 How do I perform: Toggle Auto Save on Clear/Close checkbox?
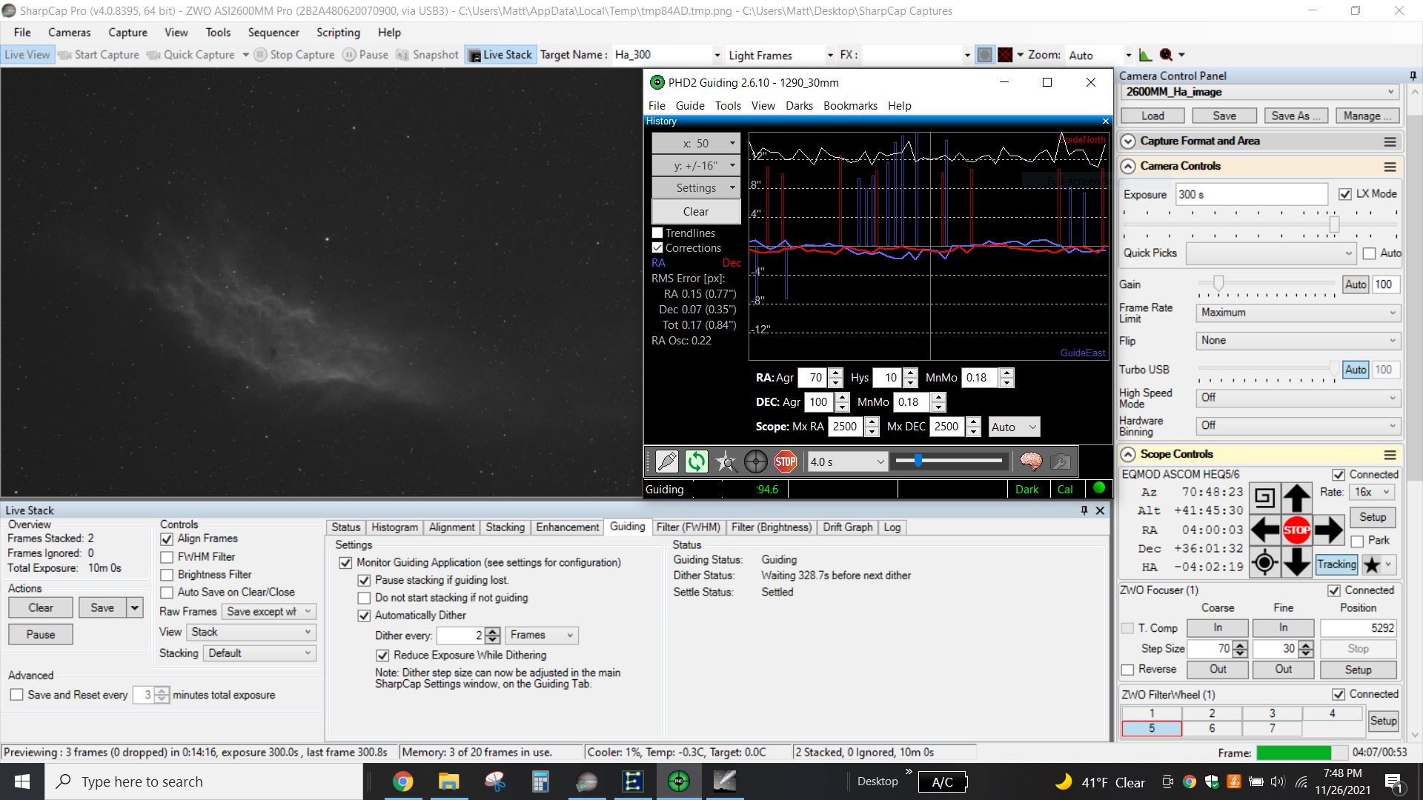pos(167,593)
